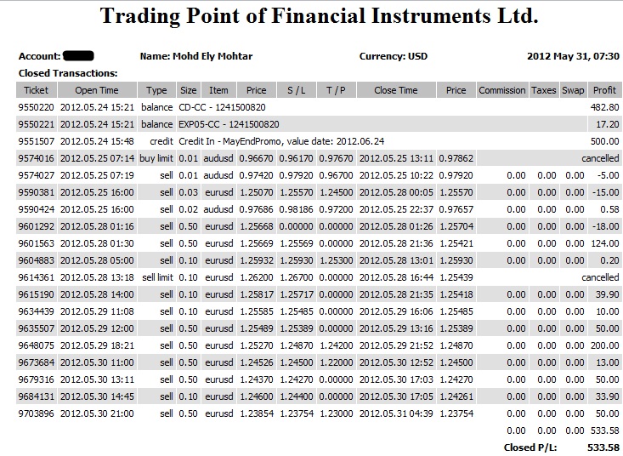
Task: Click the Taxes column header
Action: (544, 90)
